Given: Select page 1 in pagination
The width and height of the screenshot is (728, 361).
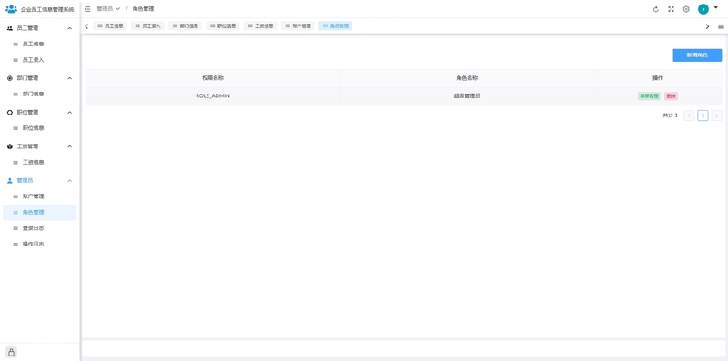Looking at the screenshot, I should pos(703,115).
